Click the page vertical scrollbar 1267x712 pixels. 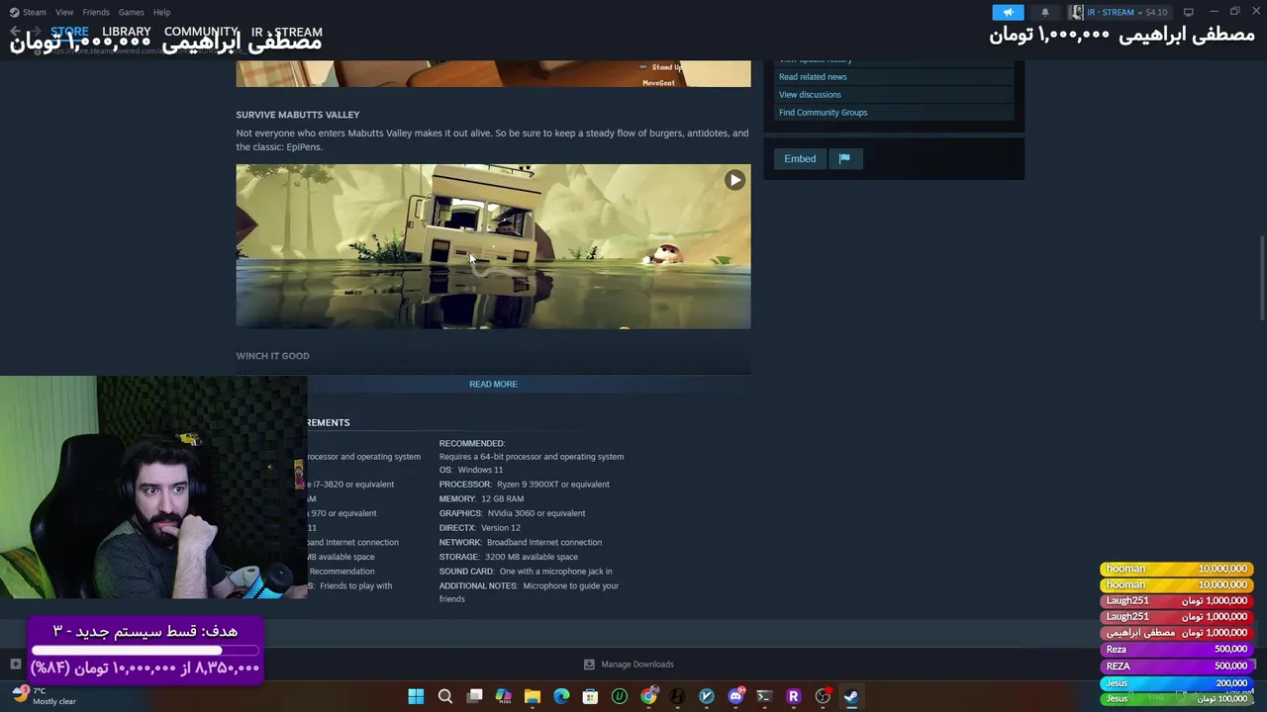(x=1261, y=277)
